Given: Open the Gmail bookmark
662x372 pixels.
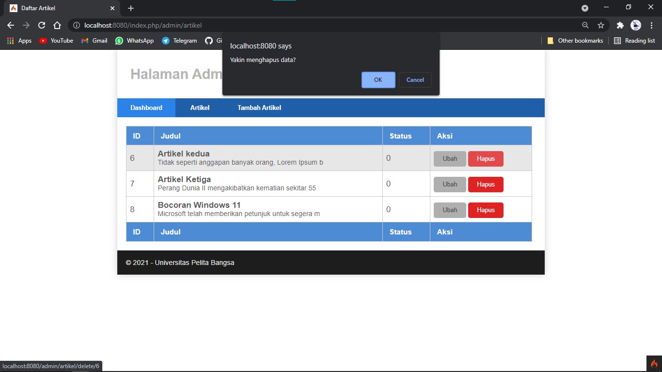Looking at the screenshot, I should pos(94,41).
